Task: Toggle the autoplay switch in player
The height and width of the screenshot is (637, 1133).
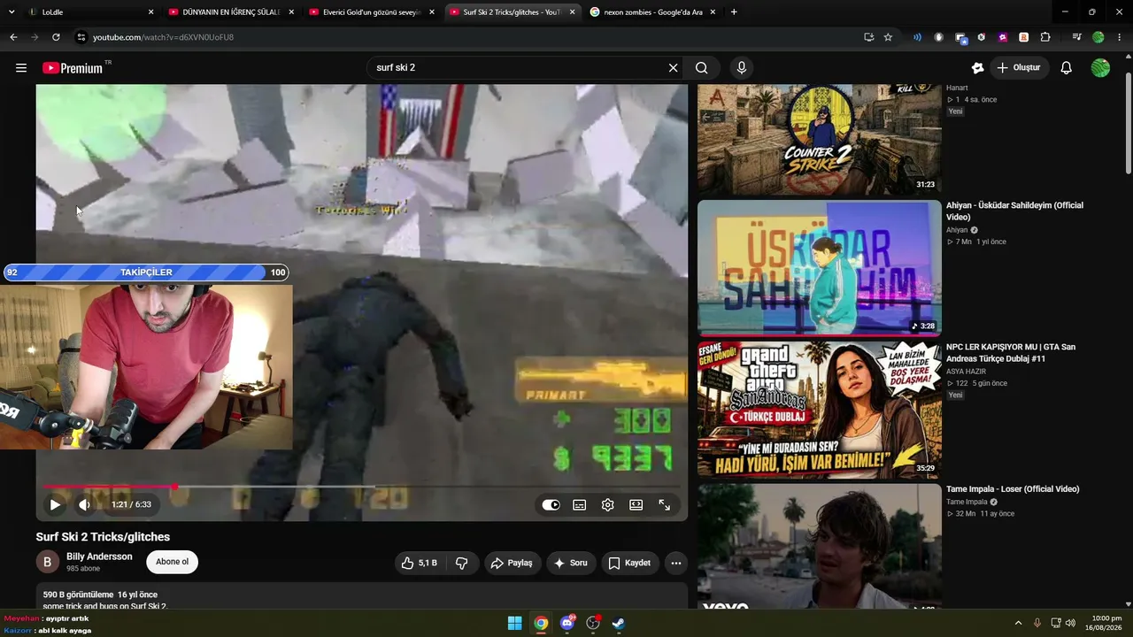Action: (551, 505)
